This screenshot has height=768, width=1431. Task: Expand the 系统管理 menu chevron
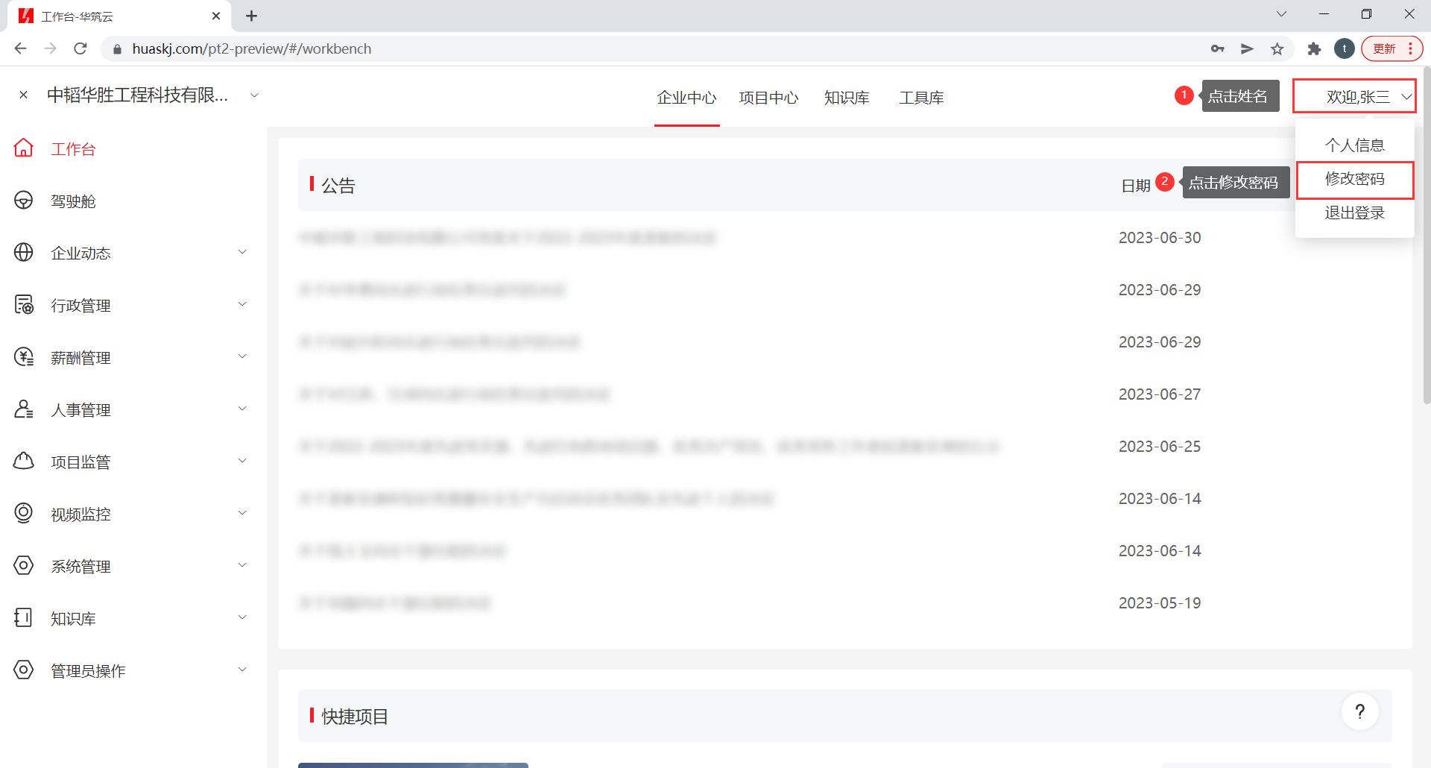[x=242, y=565]
